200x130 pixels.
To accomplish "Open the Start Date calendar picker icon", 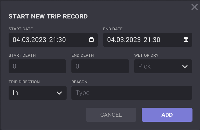I will [x=91, y=40].
